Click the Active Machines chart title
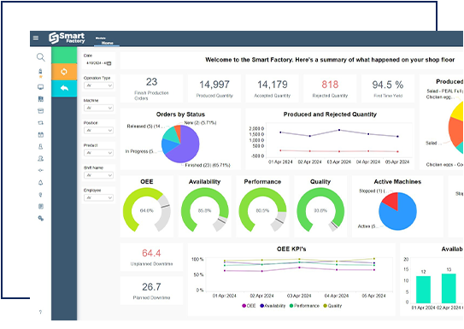The height and width of the screenshot is (329, 464). (397, 182)
